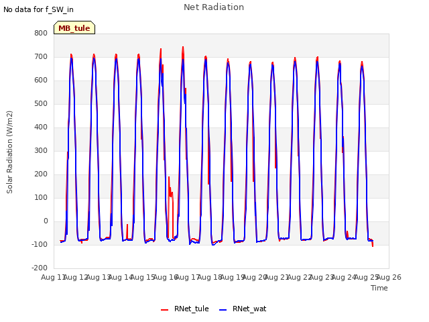Click the blue RNet_wat legend line swatch

pyautogui.click(x=223, y=310)
